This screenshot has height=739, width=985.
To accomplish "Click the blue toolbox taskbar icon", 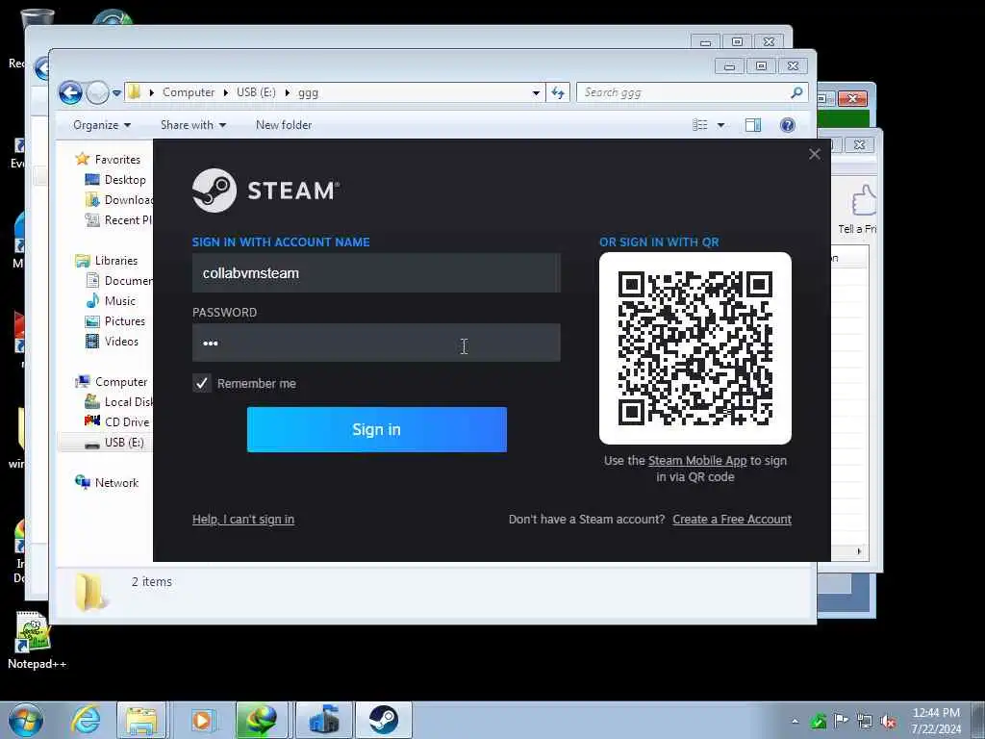I will click(x=323, y=720).
